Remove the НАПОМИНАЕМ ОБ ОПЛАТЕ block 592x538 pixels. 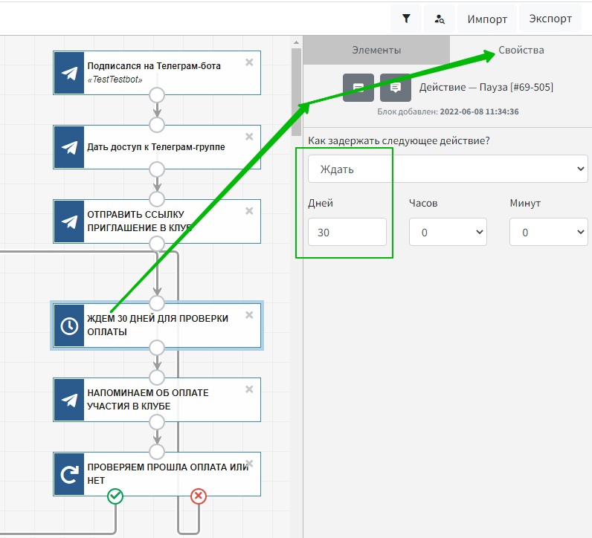tap(249, 389)
